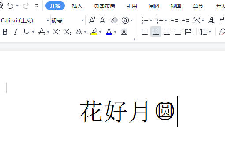Increase font size with A+ icon
The height and width of the screenshot is (167, 225).
coord(92,20)
